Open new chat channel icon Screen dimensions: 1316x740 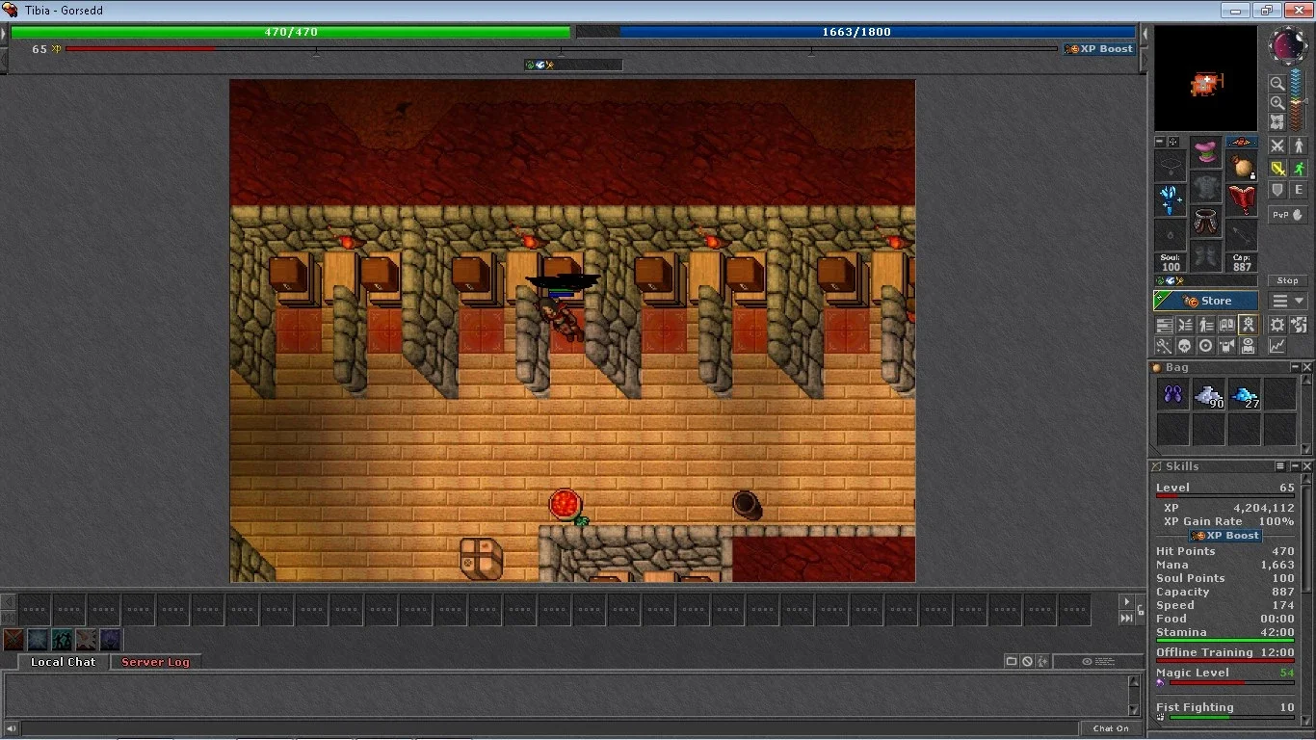coord(1012,661)
